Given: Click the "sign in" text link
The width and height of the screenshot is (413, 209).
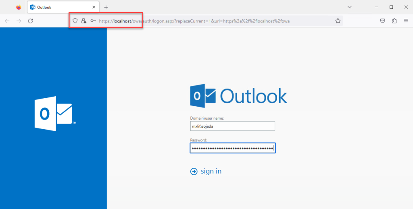Looking at the screenshot, I should 211,171.
